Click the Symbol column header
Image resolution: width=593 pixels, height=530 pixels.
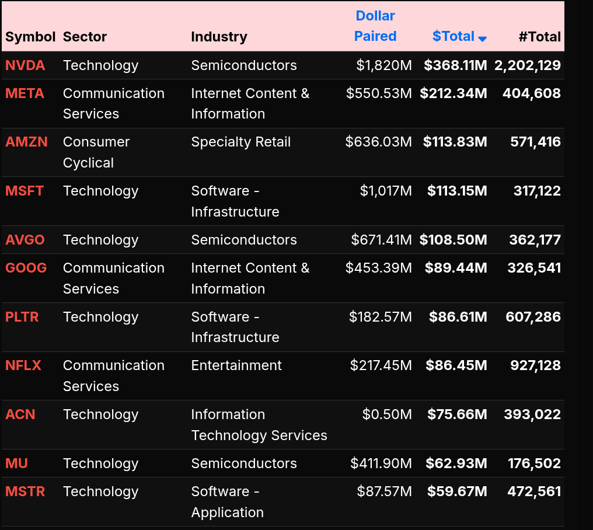click(x=30, y=37)
